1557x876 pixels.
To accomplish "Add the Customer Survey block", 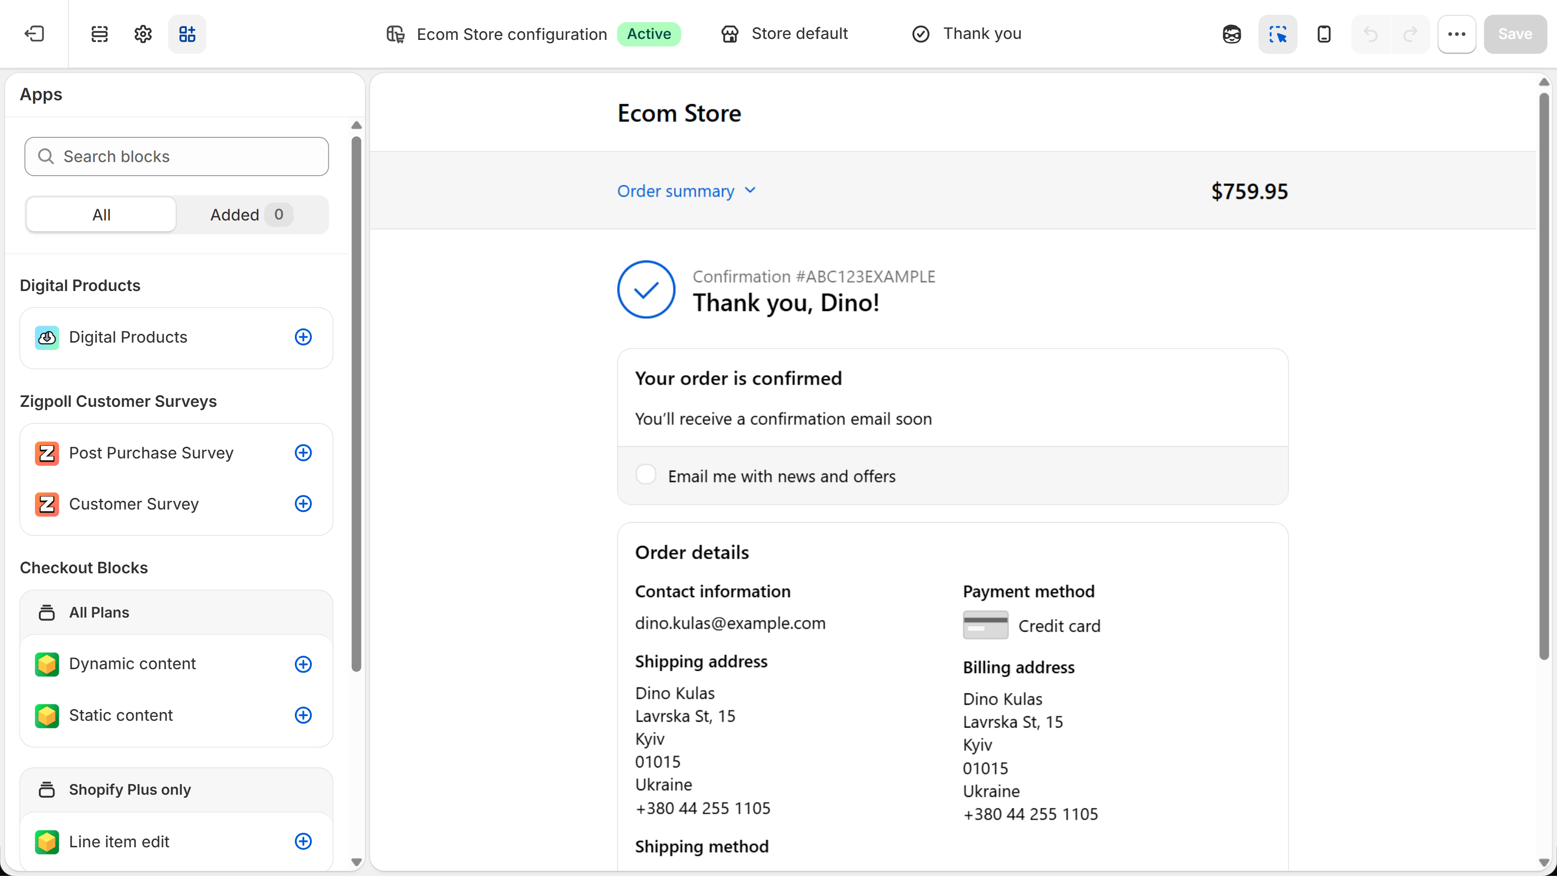I will pyautogui.click(x=304, y=504).
